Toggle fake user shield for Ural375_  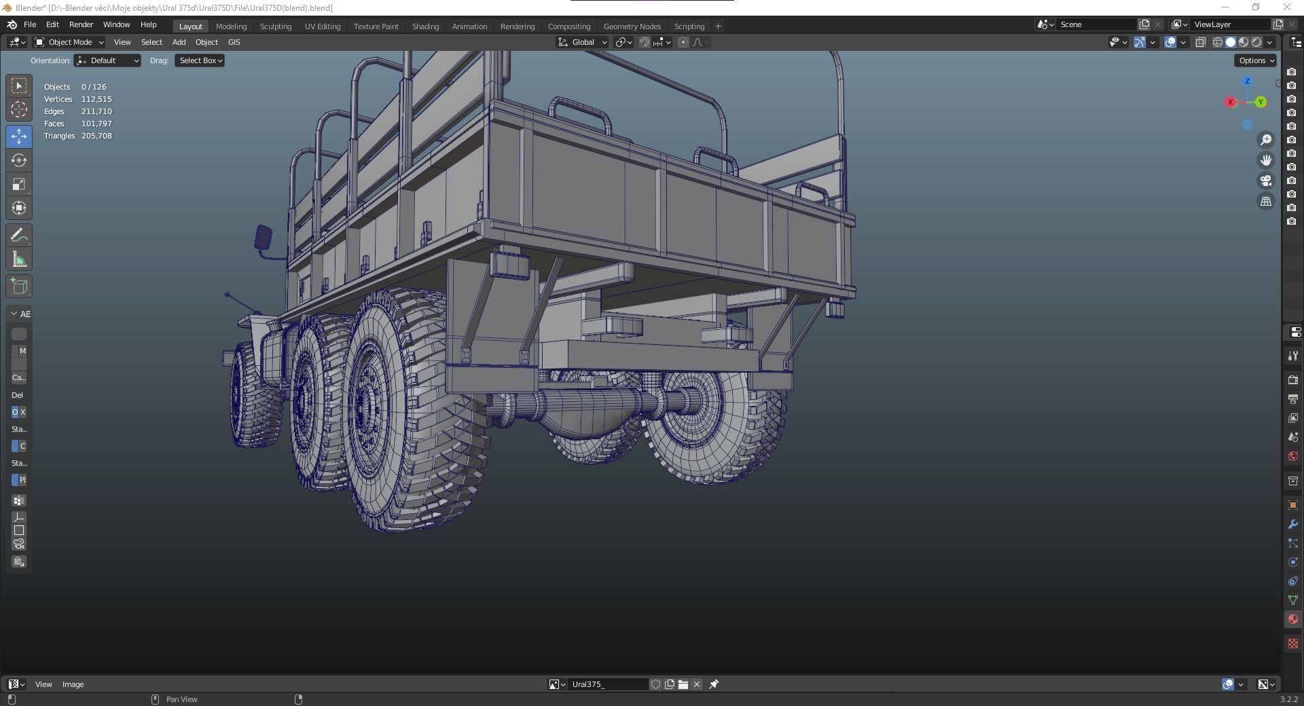tap(656, 684)
